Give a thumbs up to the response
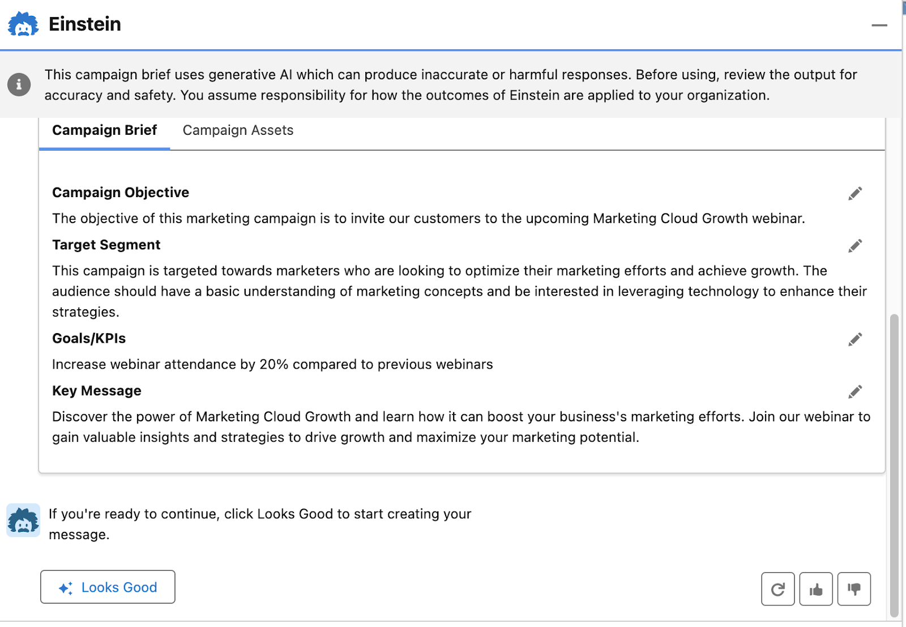Image resolution: width=906 pixels, height=627 pixels. (816, 589)
